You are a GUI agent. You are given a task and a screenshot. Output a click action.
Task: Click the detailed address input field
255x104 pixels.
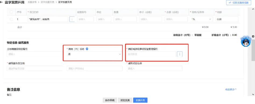(95, 68)
